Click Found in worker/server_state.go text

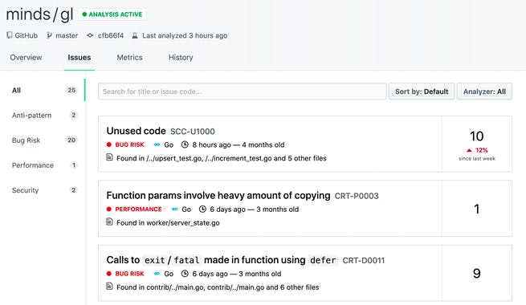tap(168, 223)
